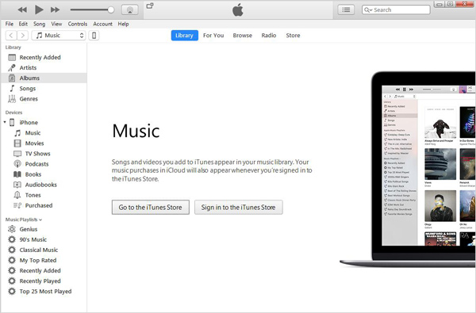Open the Help menu
The width and height of the screenshot is (476, 313).
click(x=123, y=24)
